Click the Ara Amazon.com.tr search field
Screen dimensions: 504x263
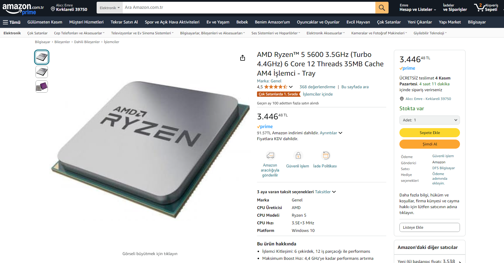[x=249, y=8]
